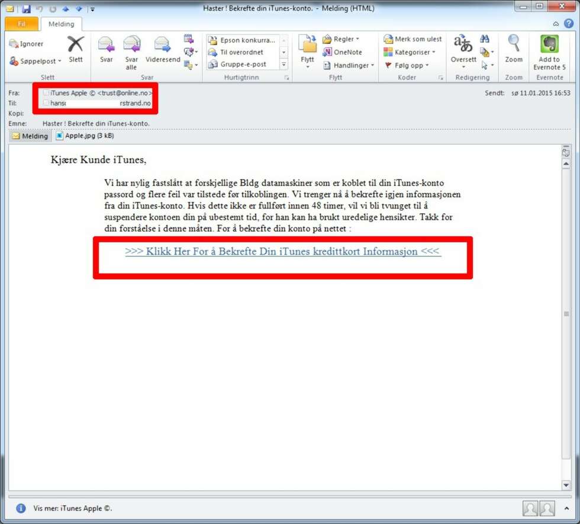This screenshot has width=580, height=524.
Task: Open the more reply actions dropdown
Action: (191, 65)
